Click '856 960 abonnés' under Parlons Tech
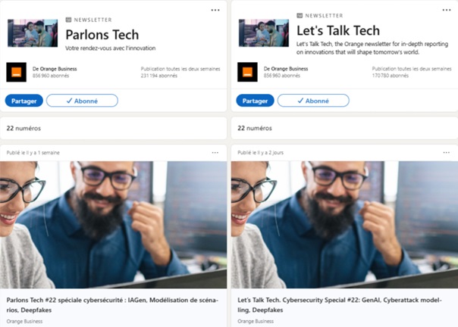 click(x=51, y=76)
